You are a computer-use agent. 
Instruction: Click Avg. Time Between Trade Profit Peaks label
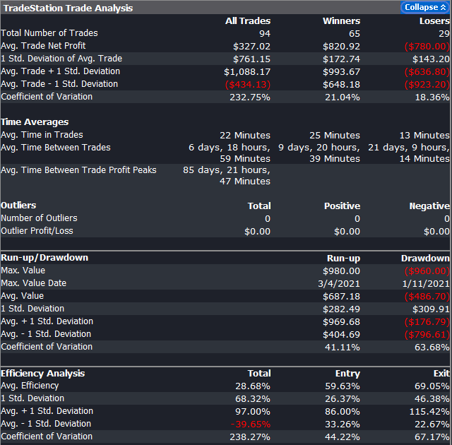pos(78,170)
